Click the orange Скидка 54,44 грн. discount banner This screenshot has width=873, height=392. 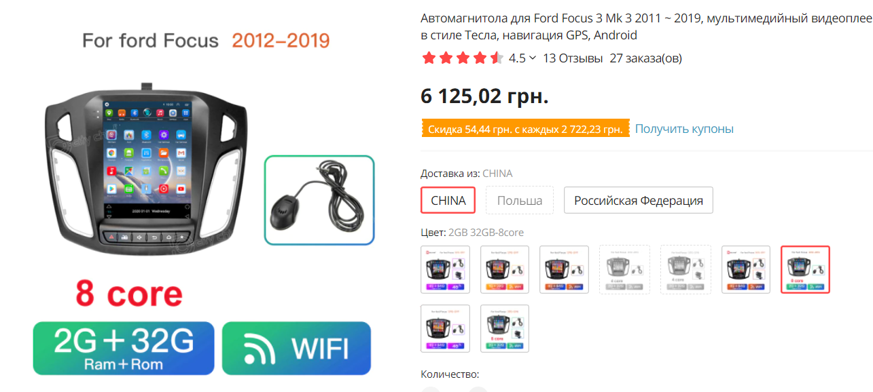click(525, 129)
